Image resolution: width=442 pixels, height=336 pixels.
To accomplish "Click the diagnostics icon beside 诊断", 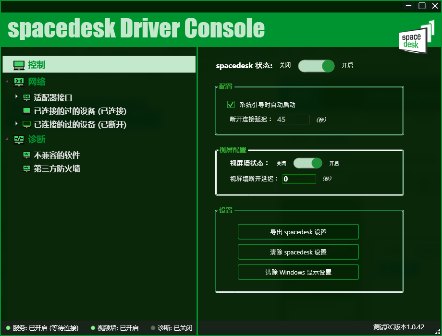I will pos(19,139).
